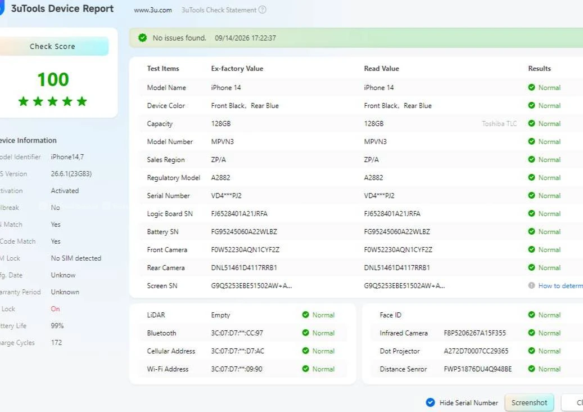Click Normal check icon in Wi-Fi Address row
583x412 pixels.
pos(306,369)
